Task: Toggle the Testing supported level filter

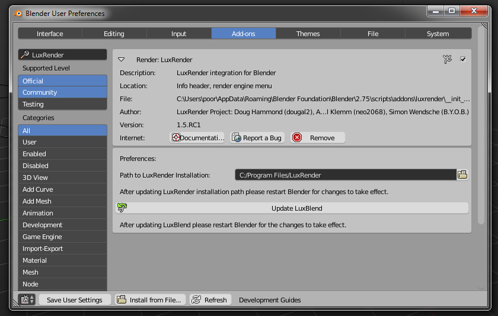Action: click(x=63, y=104)
